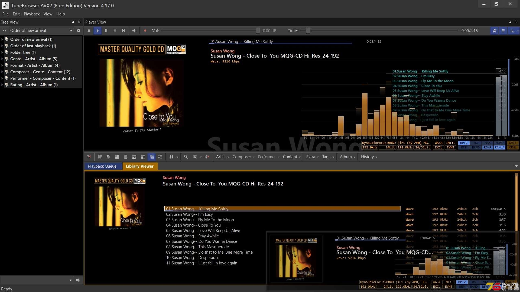Pause the current track

pyautogui.click(x=106, y=31)
